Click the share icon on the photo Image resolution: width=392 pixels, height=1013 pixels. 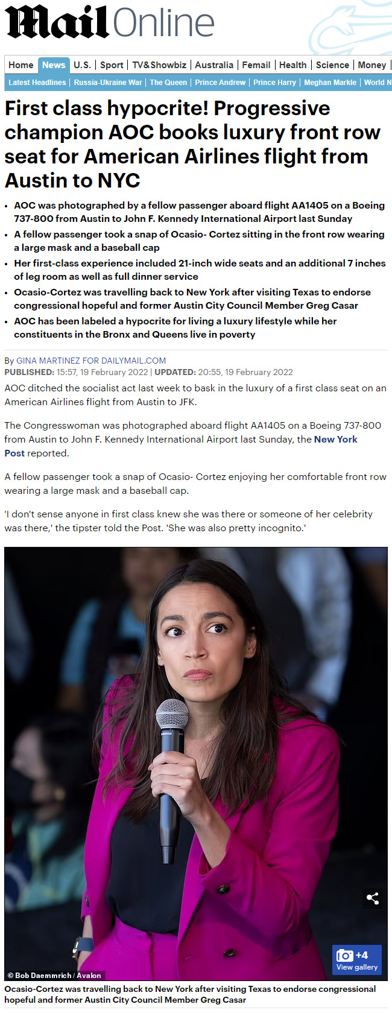pos(373,898)
